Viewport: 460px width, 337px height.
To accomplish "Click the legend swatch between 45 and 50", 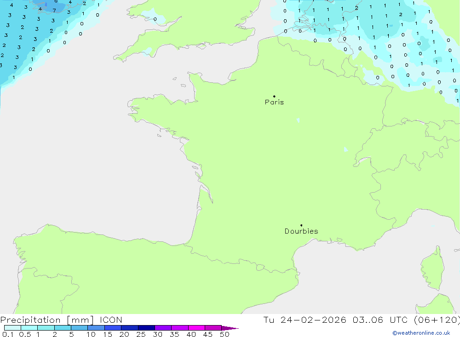I will (x=213, y=328).
